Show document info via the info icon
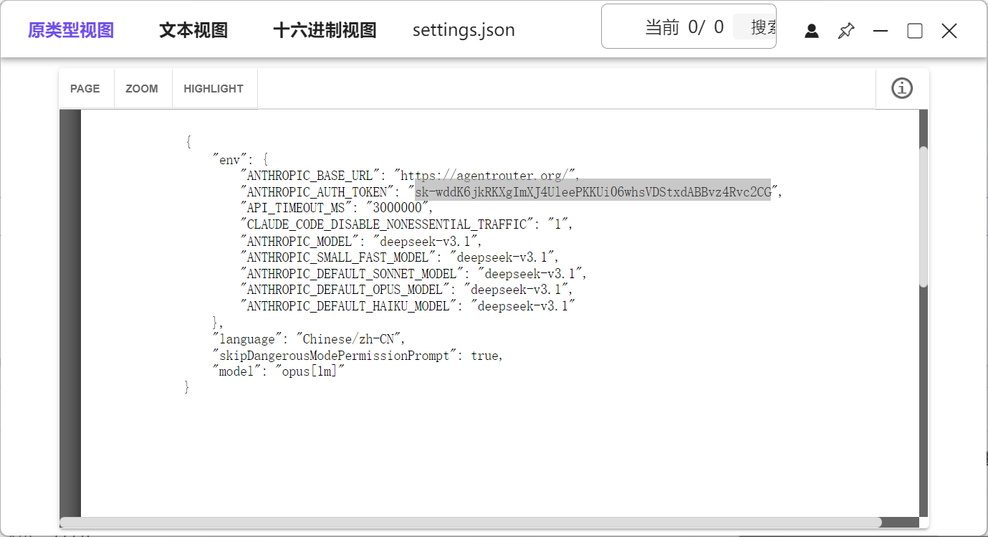The height and width of the screenshot is (537, 988). [902, 88]
